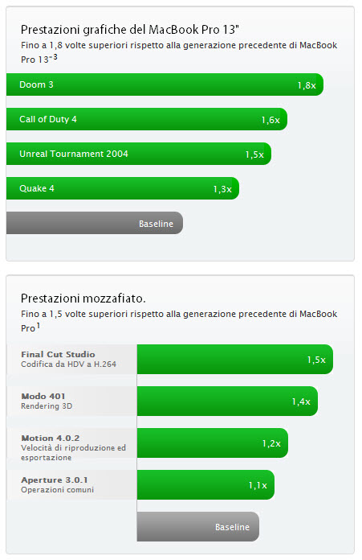Click the Prestazioni grafiche del MacBook Pro heading
The image size is (362, 560).
tap(130, 30)
